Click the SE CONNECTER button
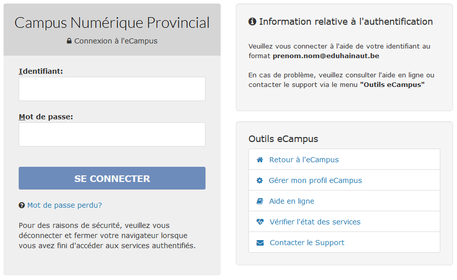 coord(112,178)
